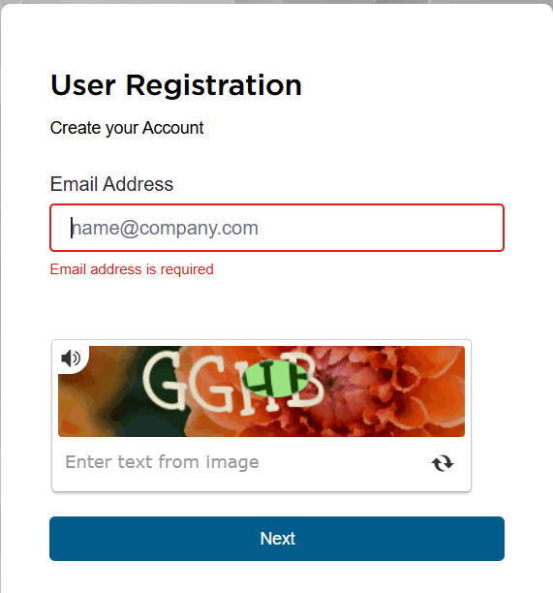Play the audio captcha speaker icon
This screenshot has width=553, height=593.
click(71, 359)
